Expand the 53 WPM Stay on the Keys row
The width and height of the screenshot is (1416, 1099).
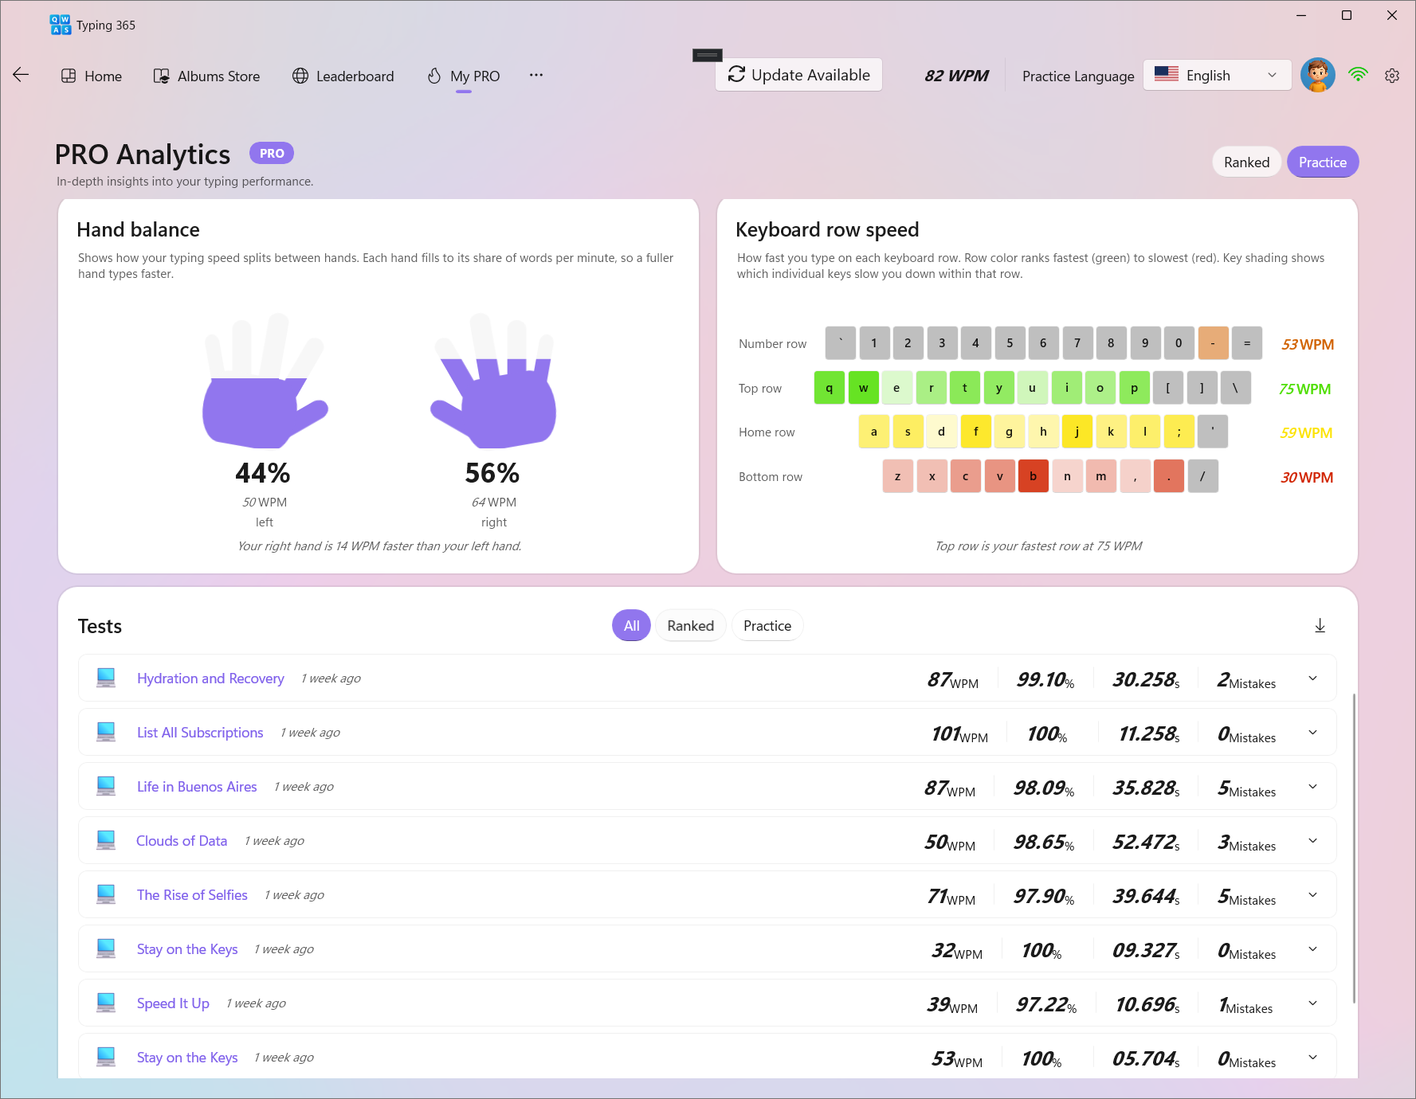[x=1312, y=1058]
